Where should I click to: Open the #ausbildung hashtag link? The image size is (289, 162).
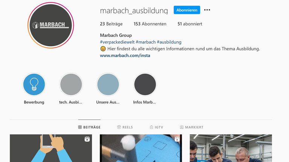[x=169, y=42]
